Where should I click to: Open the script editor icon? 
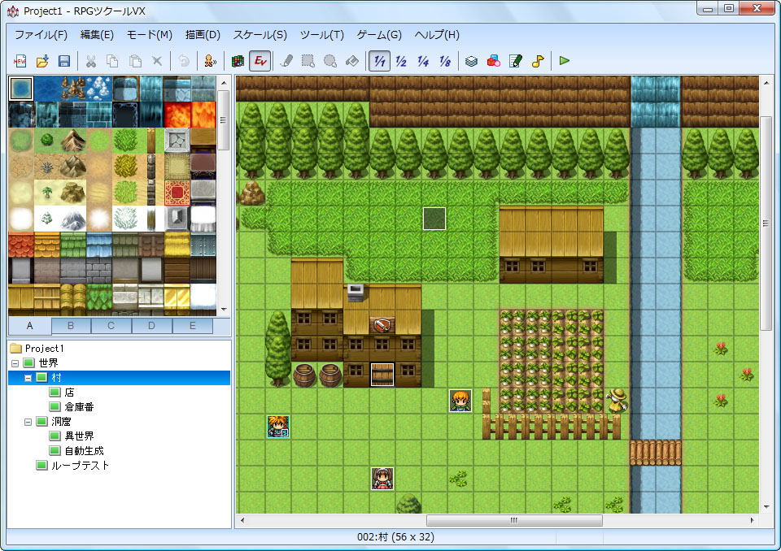(x=515, y=60)
